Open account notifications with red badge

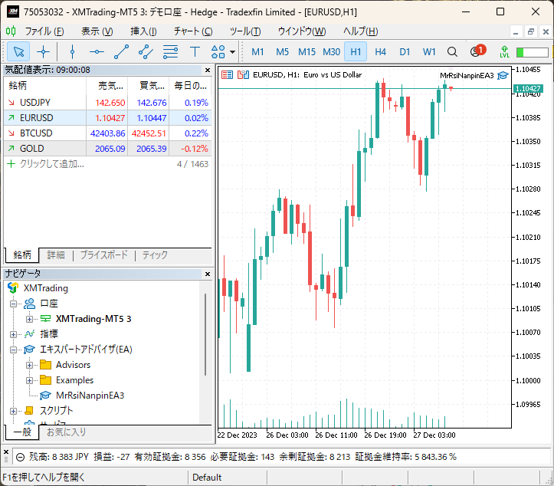pos(478,51)
